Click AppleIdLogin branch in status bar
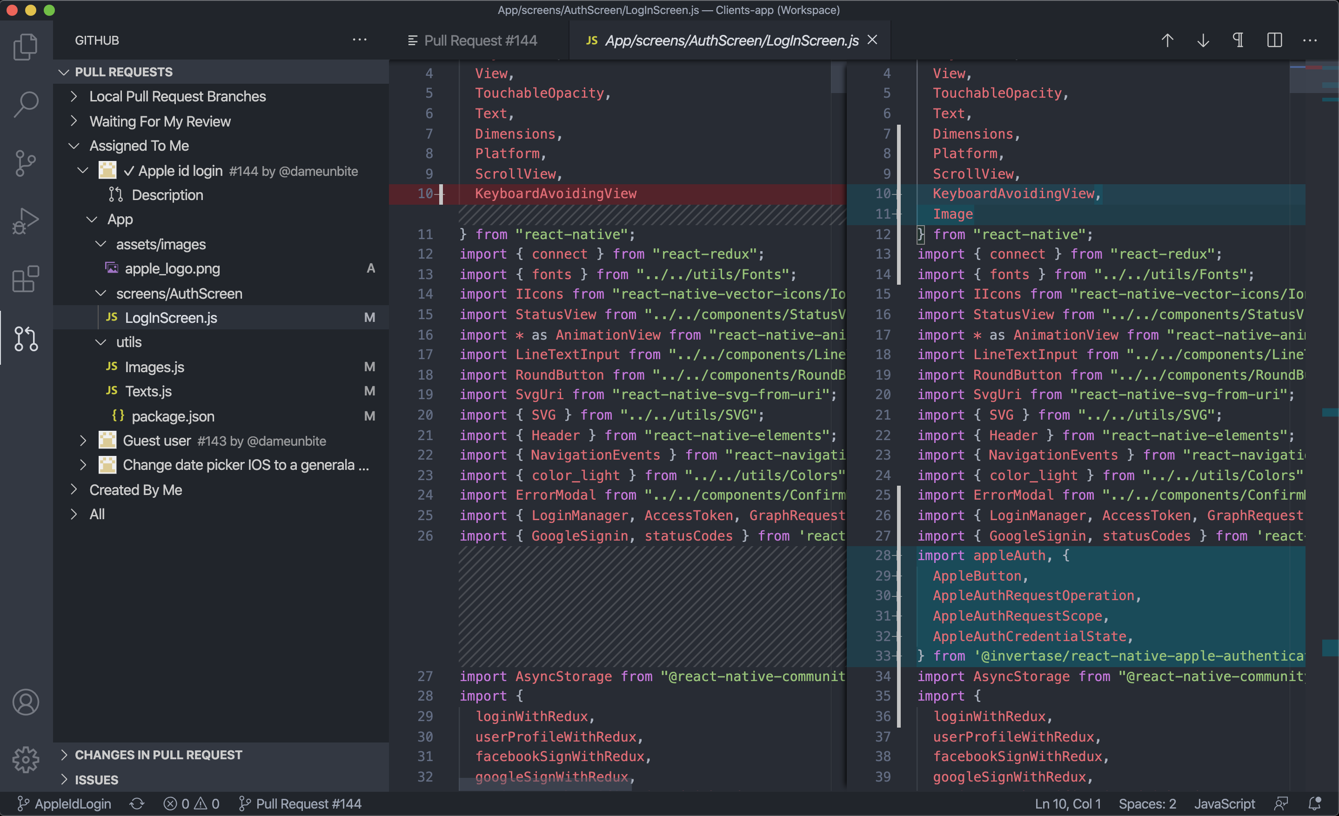Screen dimensions: 1339x816 pos(64,803)
